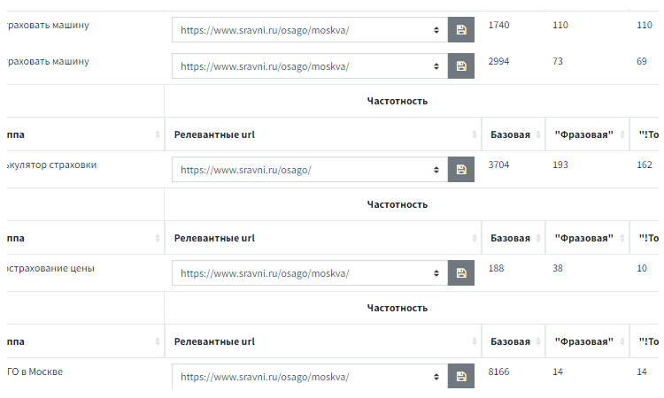664x398 pixels.
Task: Open the страхование цены keyword link
Action: pyautogui.click(x=50, y=268)
